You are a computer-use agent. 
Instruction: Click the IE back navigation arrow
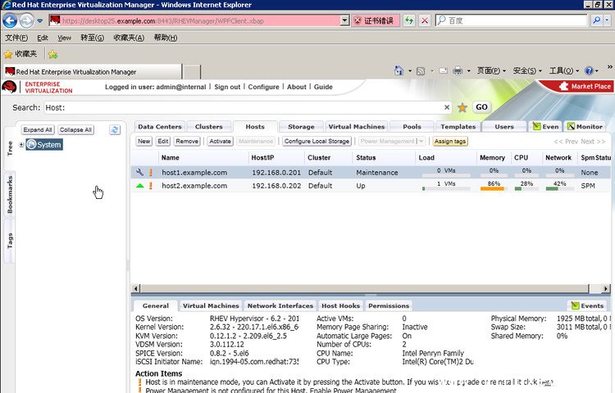[10, 20]
